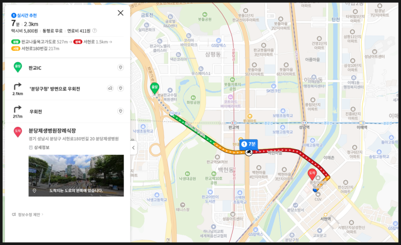
Task: Click 정보수정 제안 link
Action: pos(27,214)
